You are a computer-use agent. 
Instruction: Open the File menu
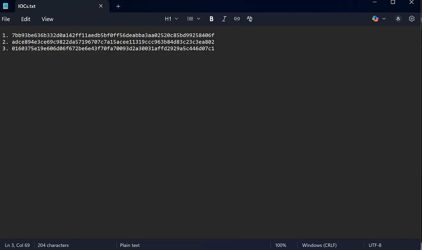click(x=6, y=19)
